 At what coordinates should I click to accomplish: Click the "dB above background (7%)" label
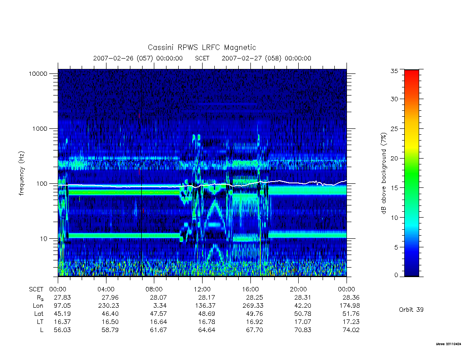pos(383,173)
